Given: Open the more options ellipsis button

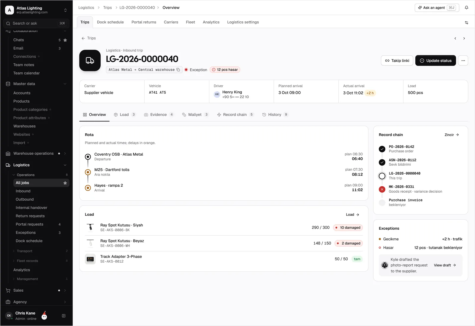Looking at the screenshot, I should pos(463,60).
